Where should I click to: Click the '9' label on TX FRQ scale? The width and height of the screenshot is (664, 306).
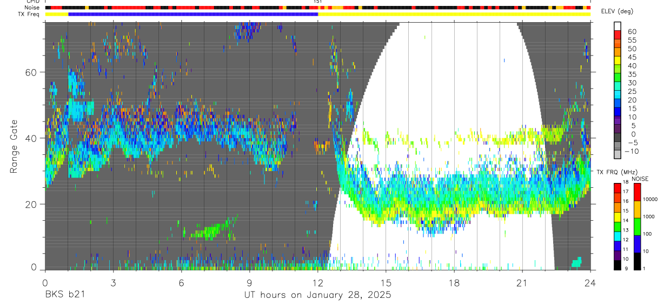click(x=627, y=269)
